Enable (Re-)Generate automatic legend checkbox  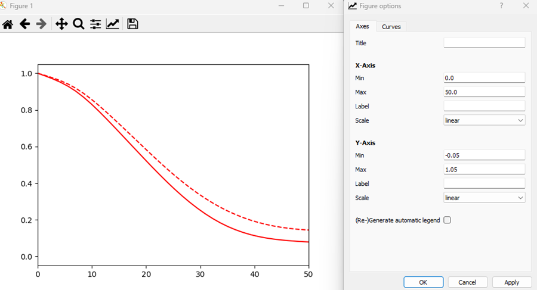(447, 220)
